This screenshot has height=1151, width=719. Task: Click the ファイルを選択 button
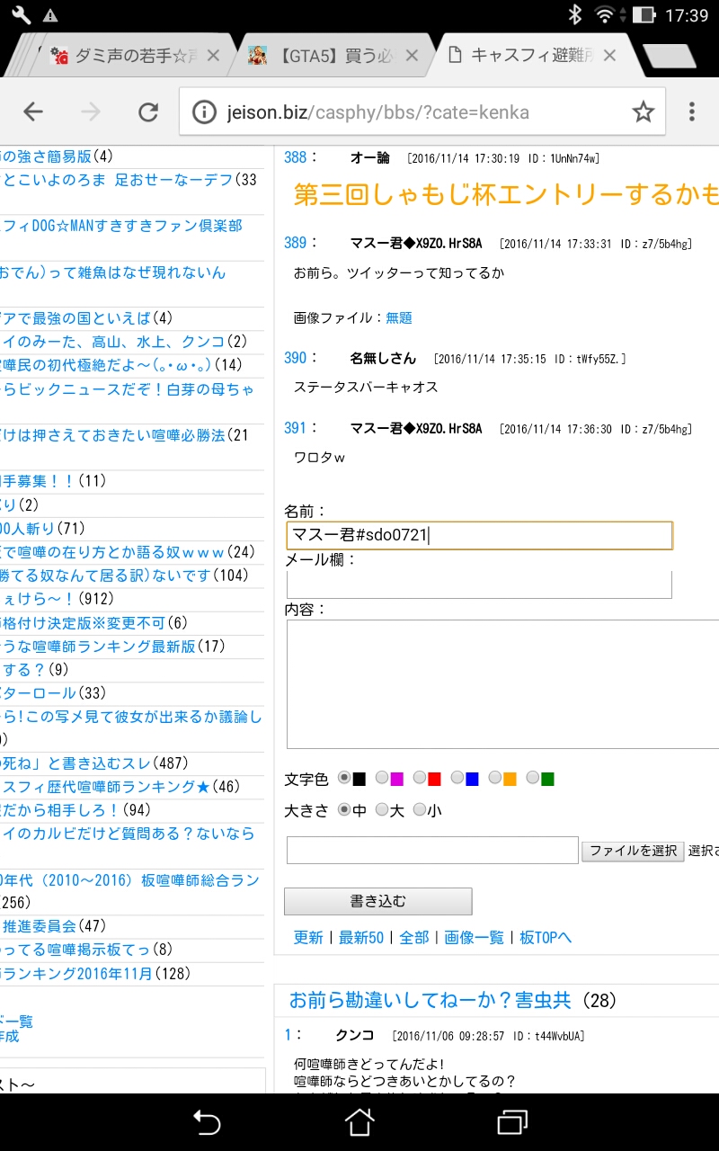click(633, 851)
